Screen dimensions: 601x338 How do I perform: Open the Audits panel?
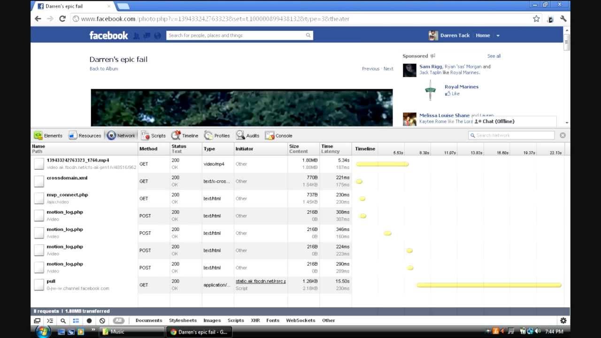pos(247,136)
